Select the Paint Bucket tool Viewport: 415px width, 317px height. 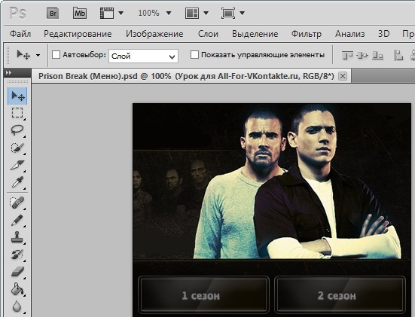[17, 289]
